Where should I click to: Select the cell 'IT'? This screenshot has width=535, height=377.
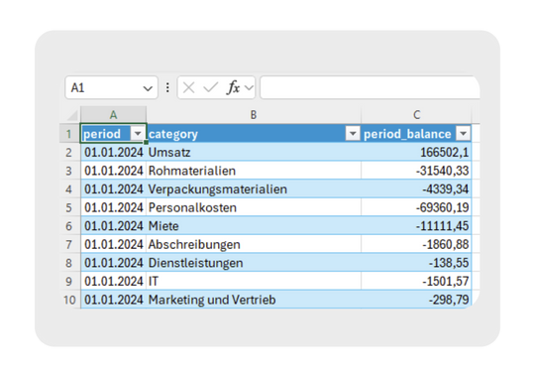(x=254, y=282)
